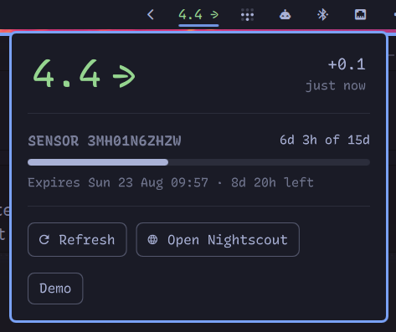Screen dimensions: 396x332
Task: Open Bluetooth settings icon
Action: [322, 14]
